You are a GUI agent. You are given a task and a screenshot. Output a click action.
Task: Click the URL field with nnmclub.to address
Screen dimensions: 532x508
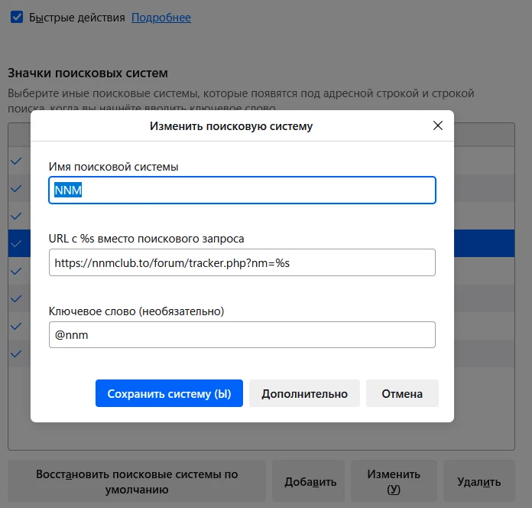click(242, 262)
